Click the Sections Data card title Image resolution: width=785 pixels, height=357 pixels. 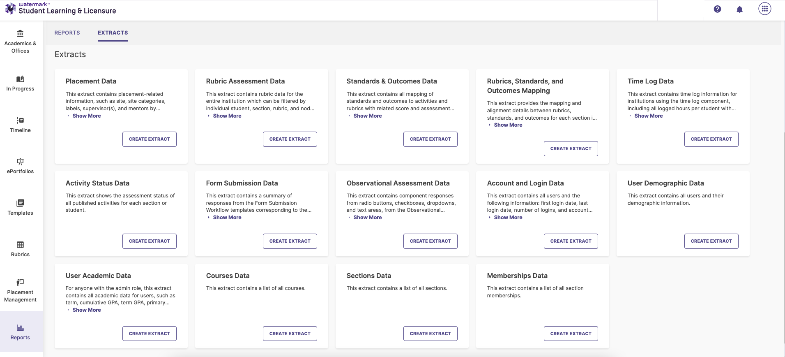[368, 276]
